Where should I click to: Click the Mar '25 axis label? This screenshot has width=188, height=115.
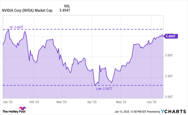click(x=62, y=102)
